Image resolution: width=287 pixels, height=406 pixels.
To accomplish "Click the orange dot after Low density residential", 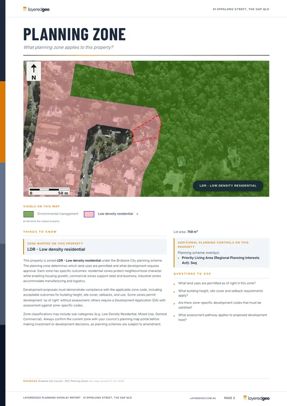I will [x=137, y=214].
